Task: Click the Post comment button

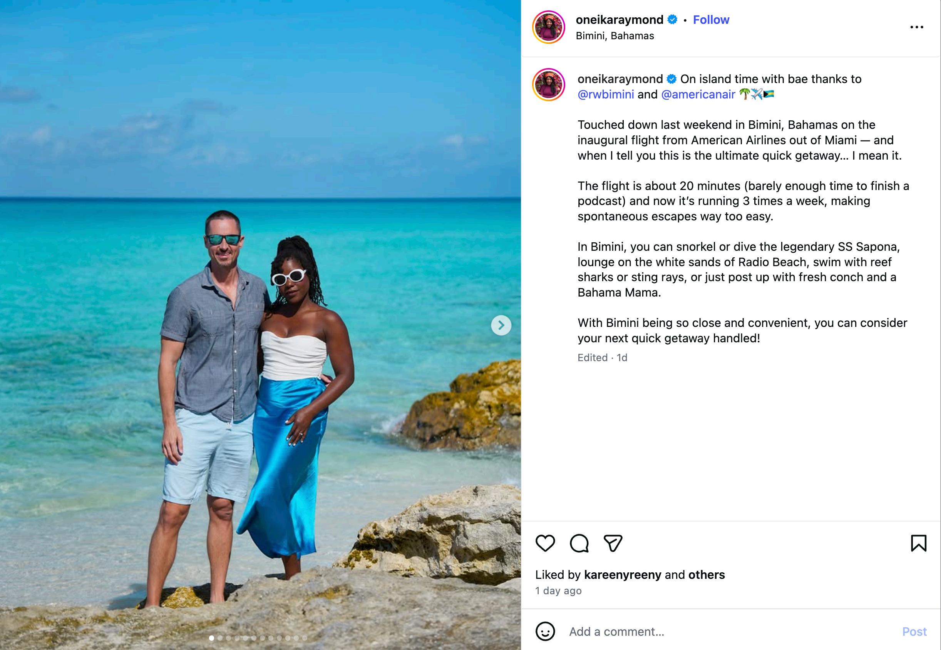Action: (x=914, y=631)
